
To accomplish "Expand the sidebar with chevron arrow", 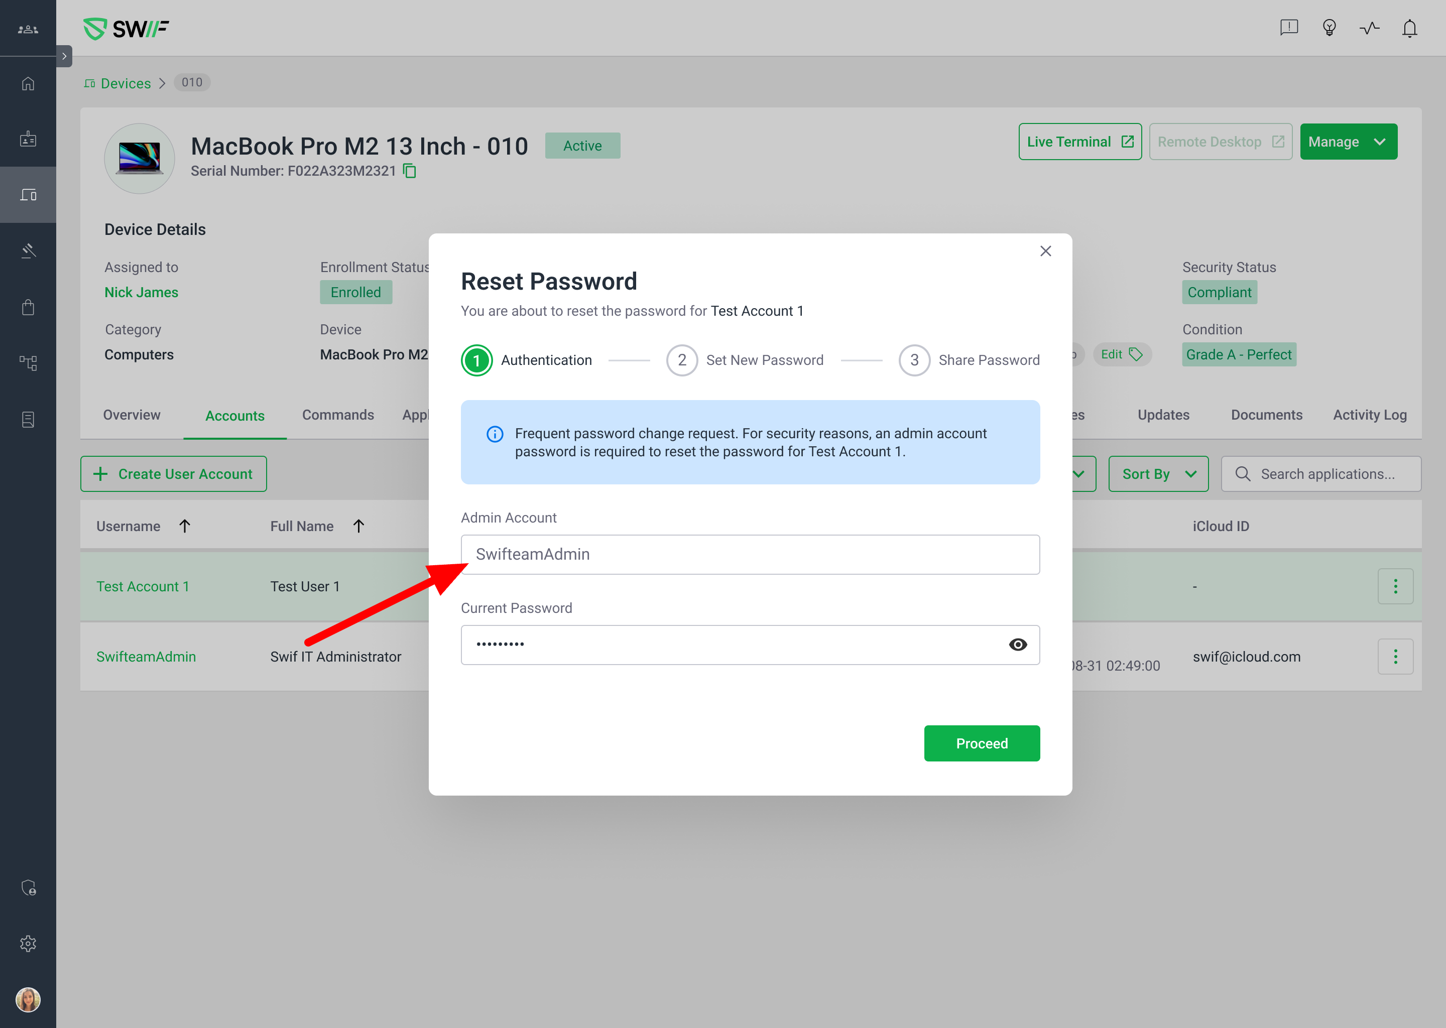I will click(x=64, y=56).
